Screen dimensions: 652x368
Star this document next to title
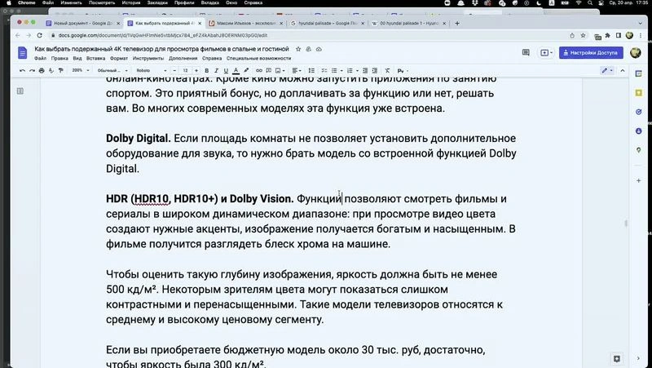298,49
